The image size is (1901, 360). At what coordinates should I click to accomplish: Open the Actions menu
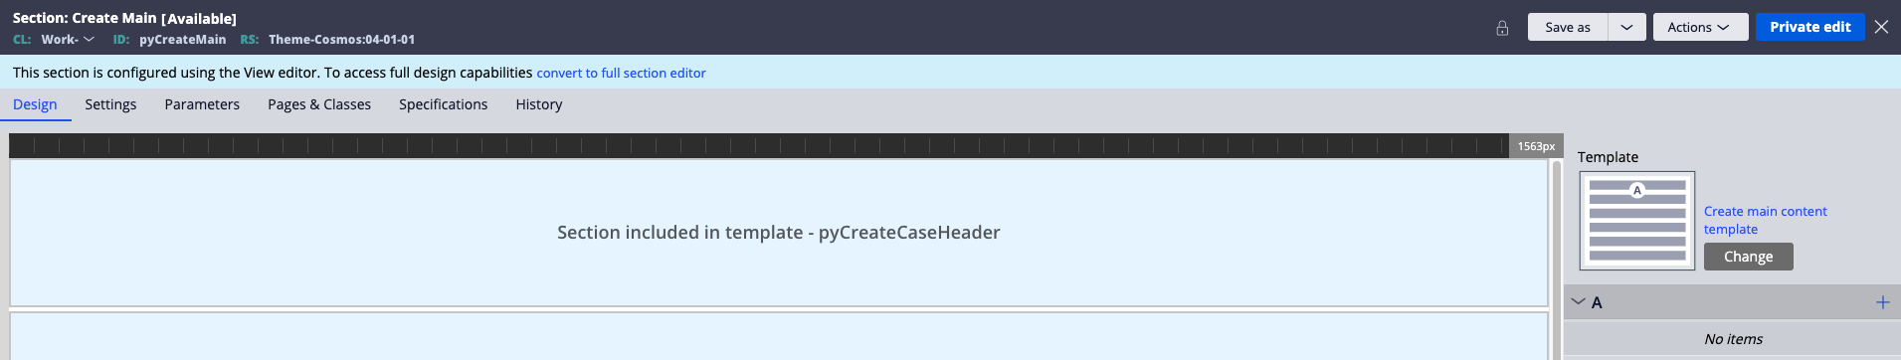1700,27
